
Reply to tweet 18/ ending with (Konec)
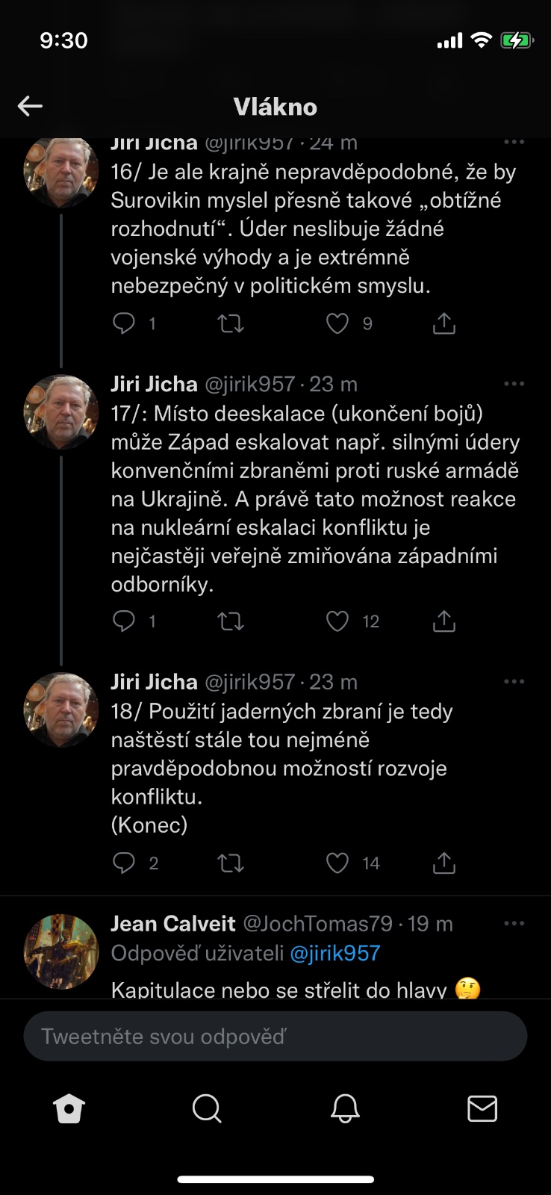click(x=124, y=863)
